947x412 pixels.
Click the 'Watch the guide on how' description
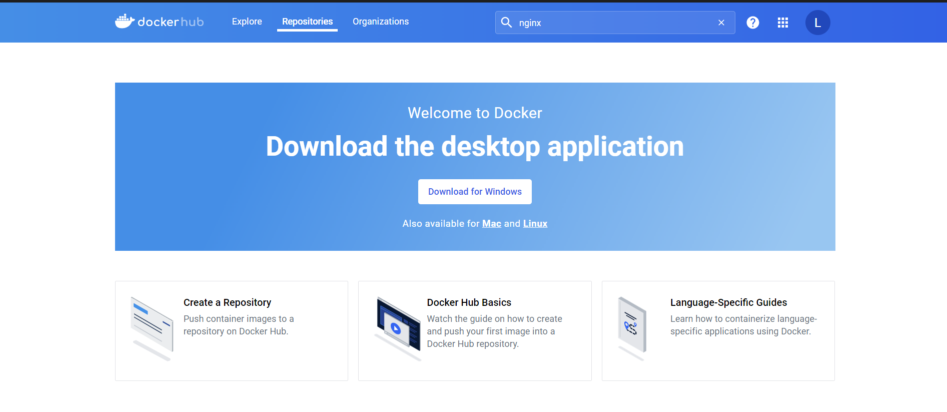(494, 331)
